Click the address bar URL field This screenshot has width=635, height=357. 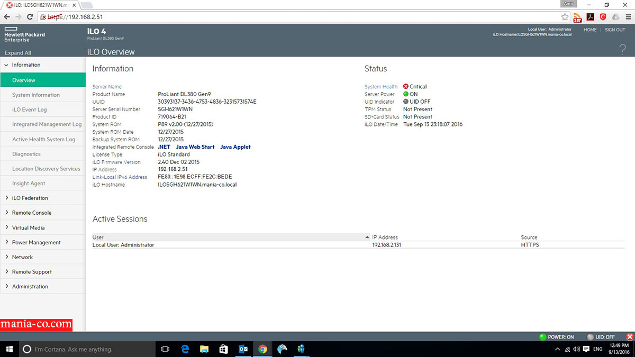click(299, 17)
